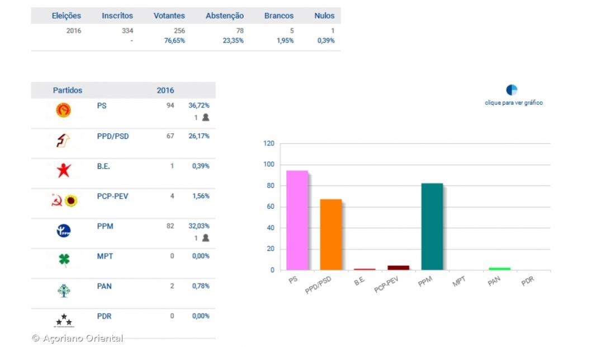Click the orange PPD/PSD chart bar
Image resolution: width=615 pixels, height=347 pixels.
coord(330,235)
